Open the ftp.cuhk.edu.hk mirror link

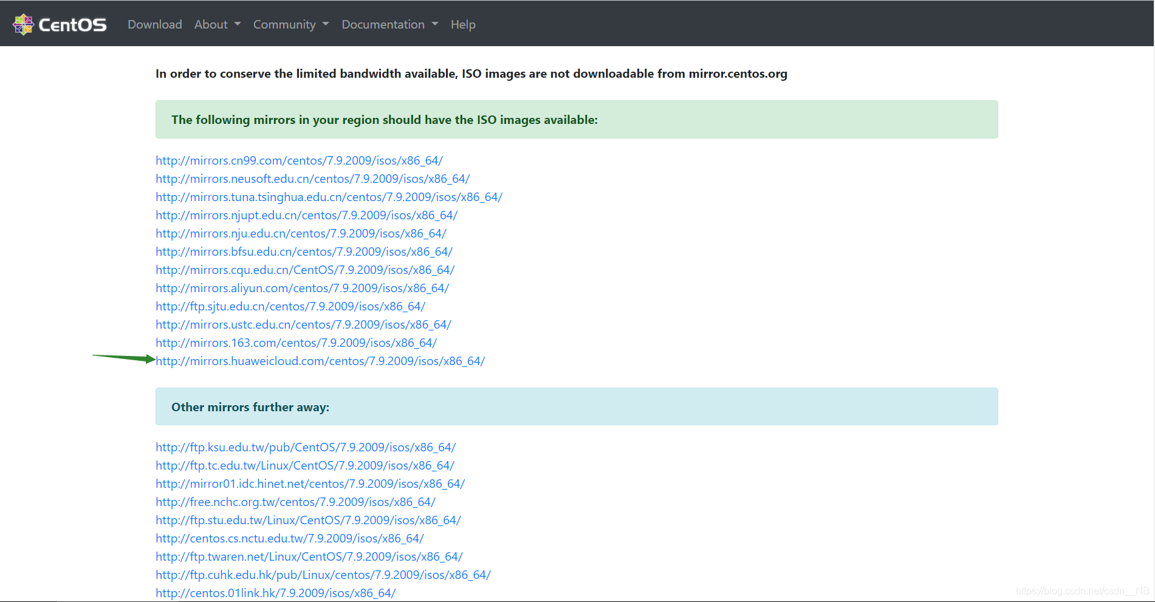coord(323,575)
